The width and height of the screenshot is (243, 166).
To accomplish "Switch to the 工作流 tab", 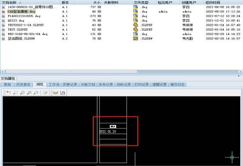I will tap(54, 85).
